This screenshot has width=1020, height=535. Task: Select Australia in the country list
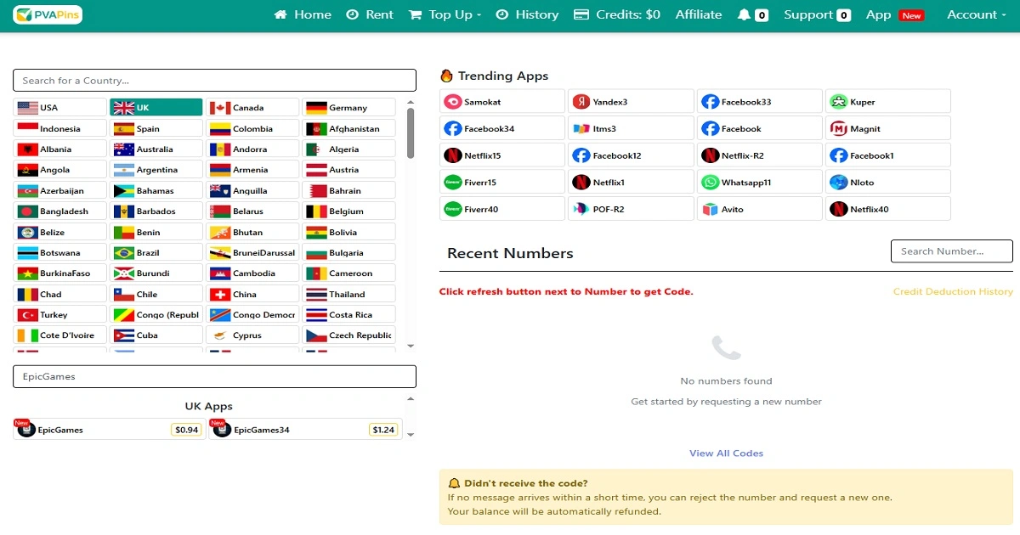pyautogui.click(x=156, y=149)
